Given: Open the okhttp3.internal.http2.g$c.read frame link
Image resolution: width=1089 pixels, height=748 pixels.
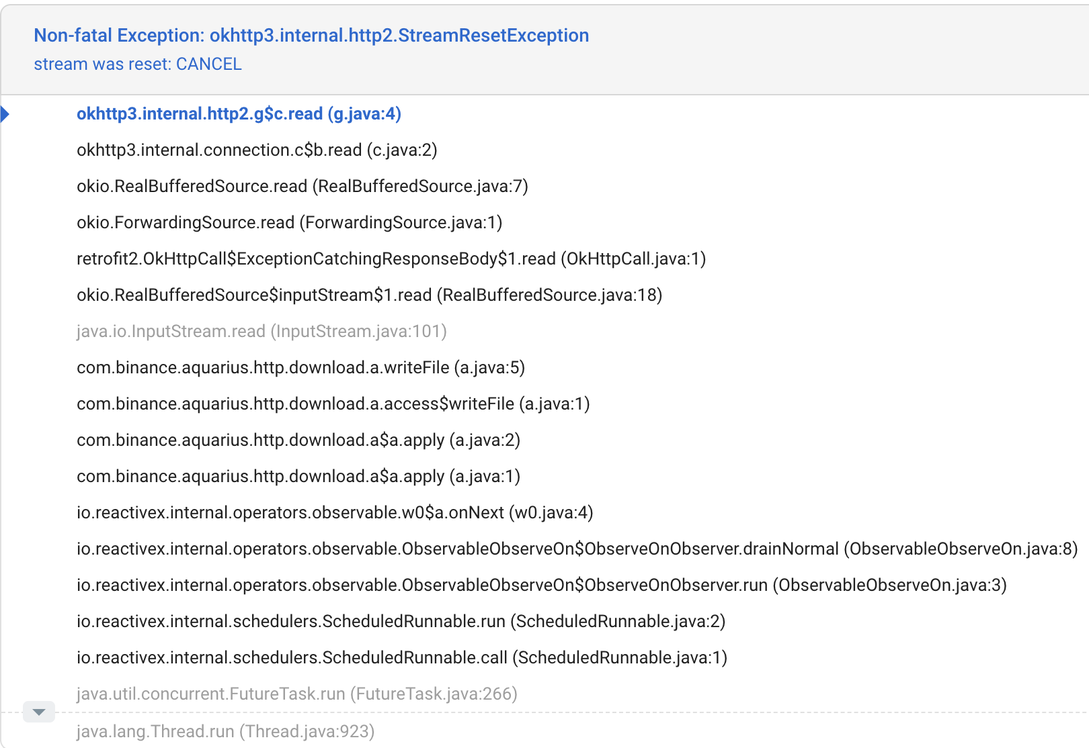Looking at the screenshot, I should pos(239,114).
